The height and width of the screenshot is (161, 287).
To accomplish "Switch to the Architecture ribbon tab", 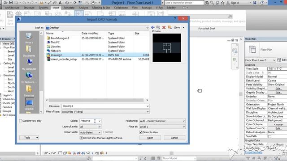I will click(x=12, y=8).
